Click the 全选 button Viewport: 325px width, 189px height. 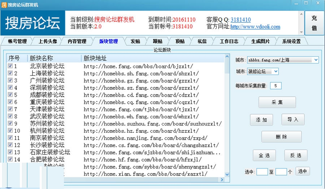(x=264, y=155)
